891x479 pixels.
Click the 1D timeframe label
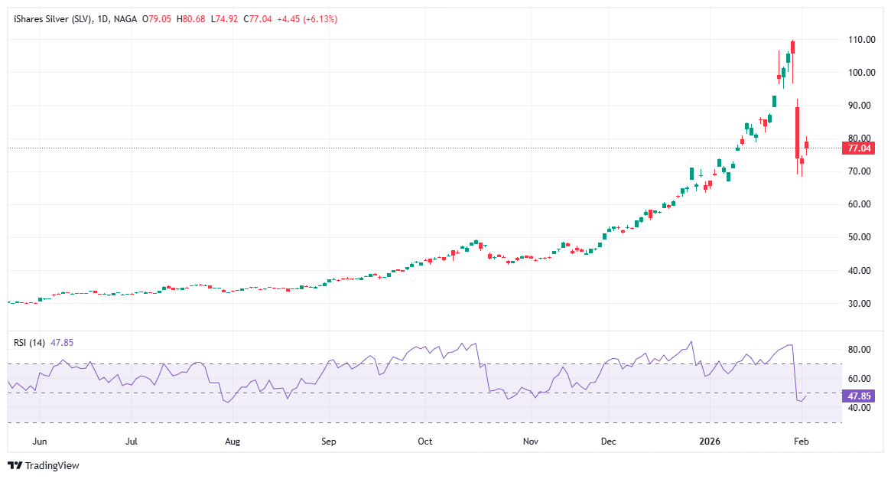(x=103, y=19)
